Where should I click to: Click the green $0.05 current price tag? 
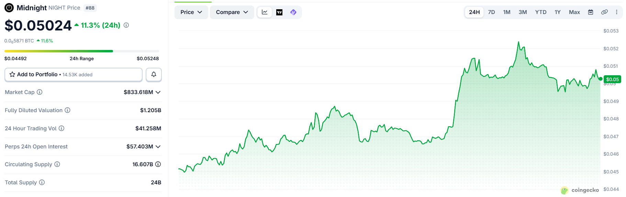point(612,79)
